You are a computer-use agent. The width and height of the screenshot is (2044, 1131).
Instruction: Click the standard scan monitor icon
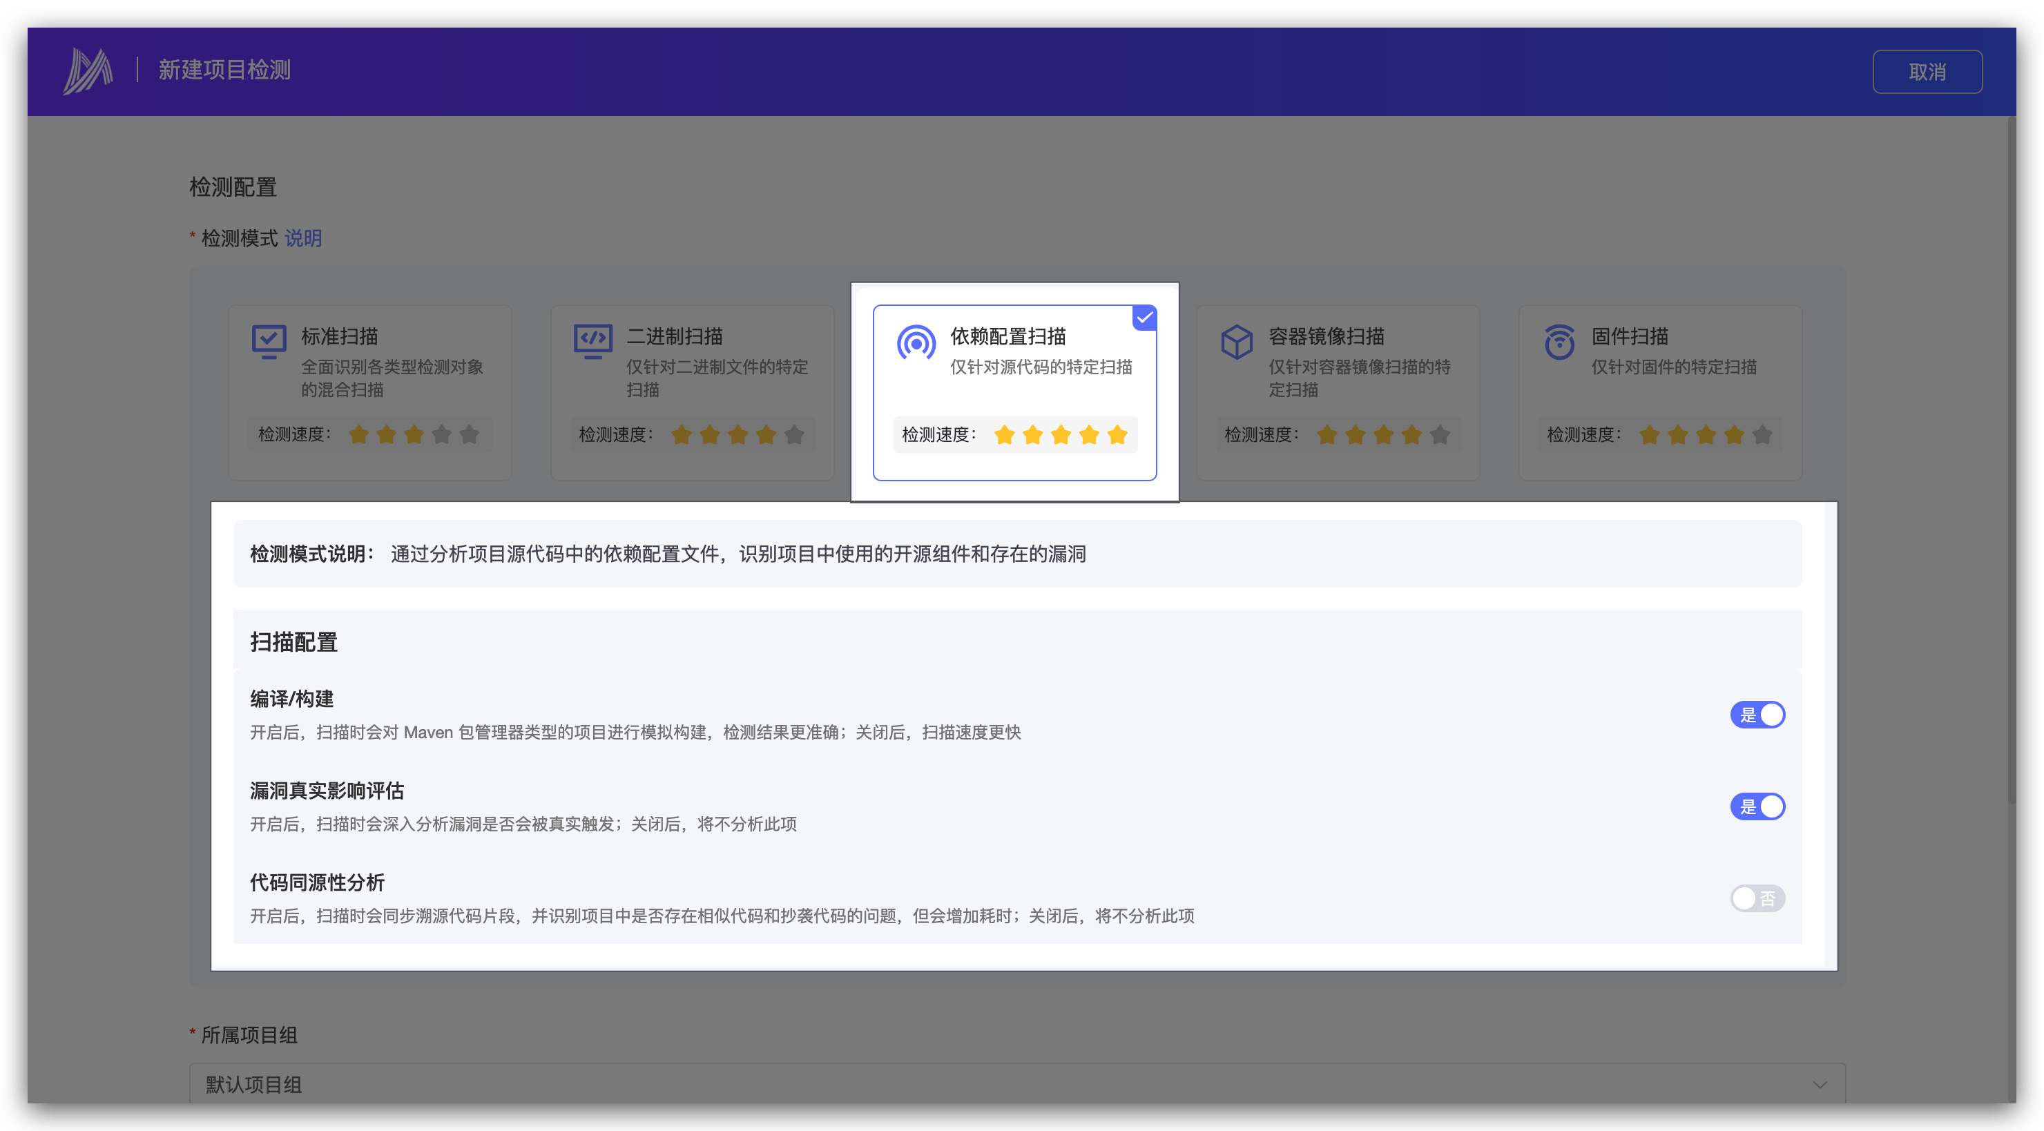[269, 341]
